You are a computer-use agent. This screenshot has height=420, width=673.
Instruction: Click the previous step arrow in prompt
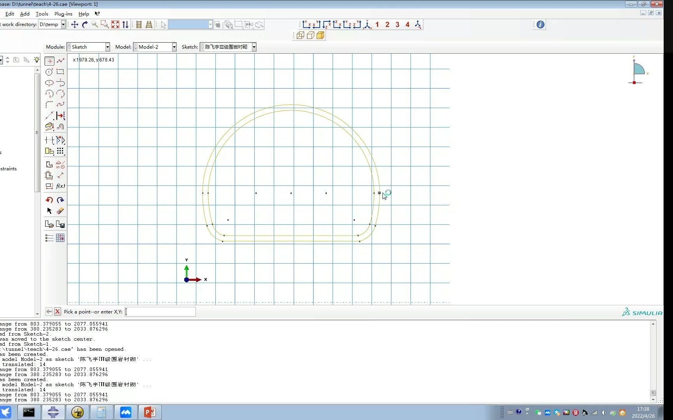49,311
